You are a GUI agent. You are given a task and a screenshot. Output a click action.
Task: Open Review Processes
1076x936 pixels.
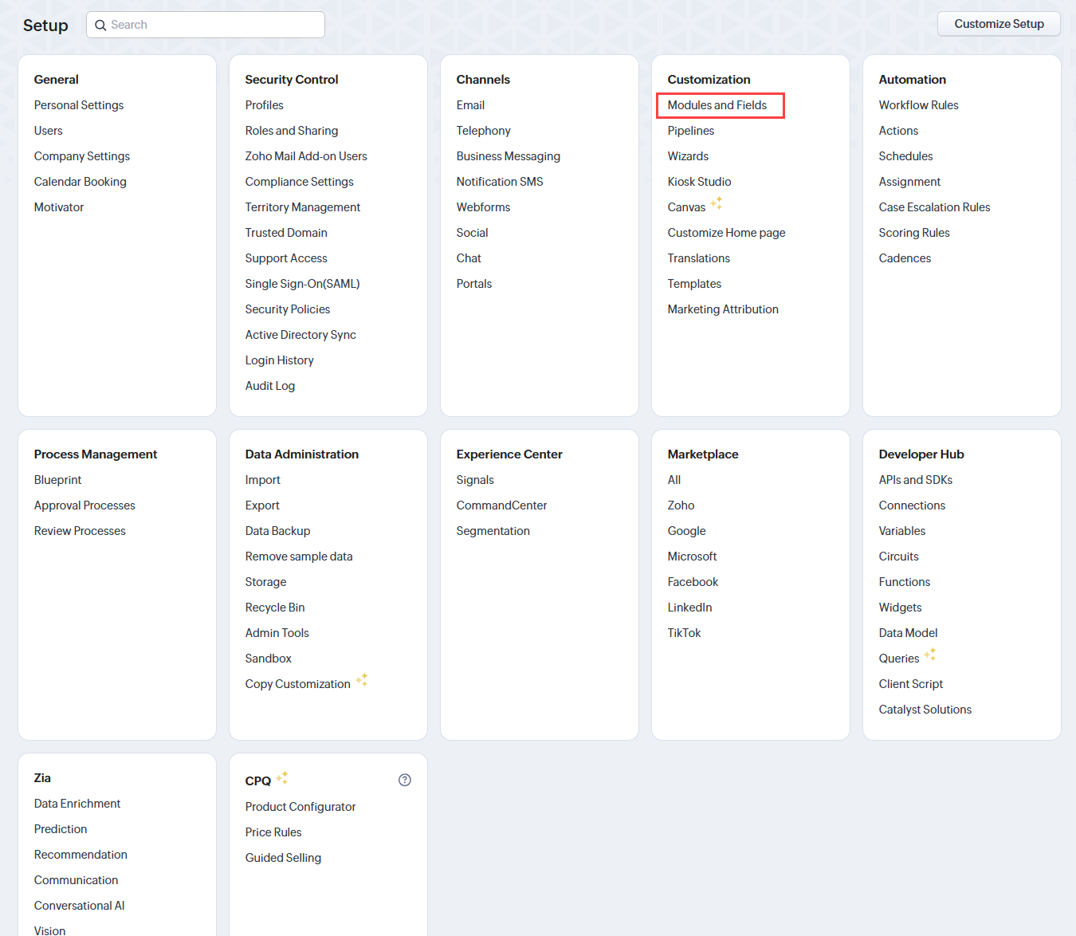pyautogui.click(x=80, y=531)
